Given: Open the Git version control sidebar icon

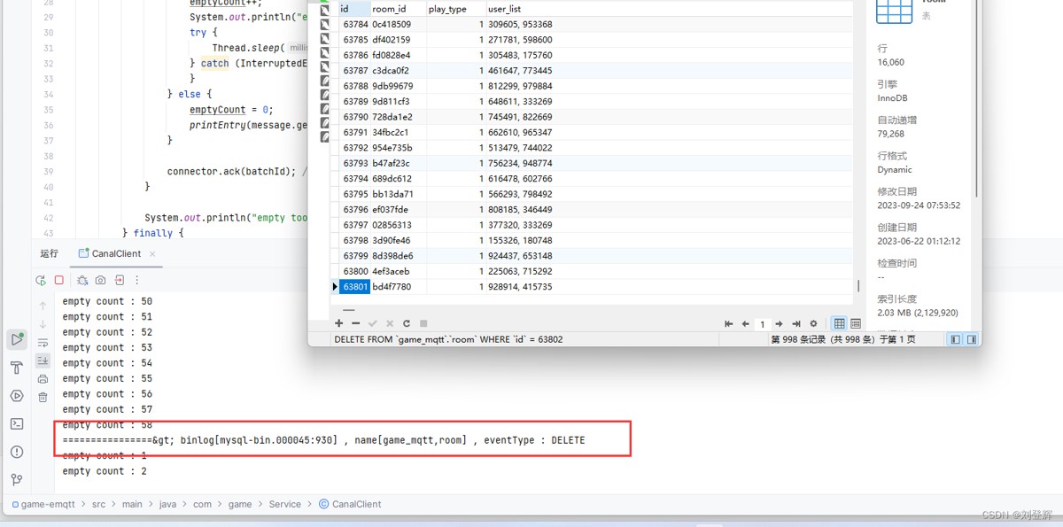Looking at the screenshot, I should click(x=17, y=479).
